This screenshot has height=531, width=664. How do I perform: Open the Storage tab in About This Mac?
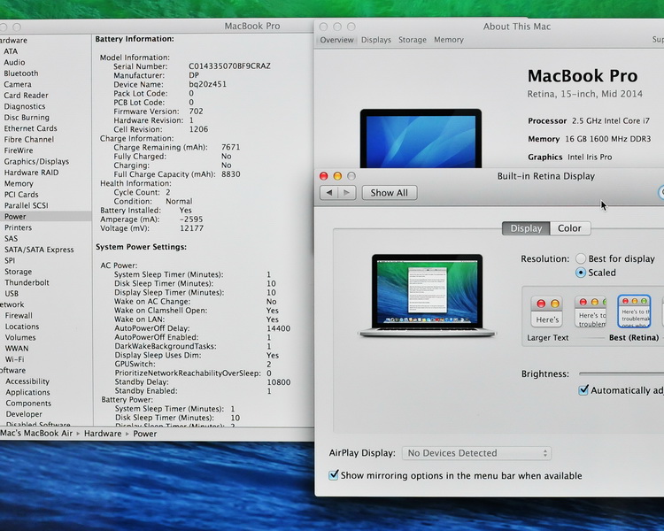(413, 40)
